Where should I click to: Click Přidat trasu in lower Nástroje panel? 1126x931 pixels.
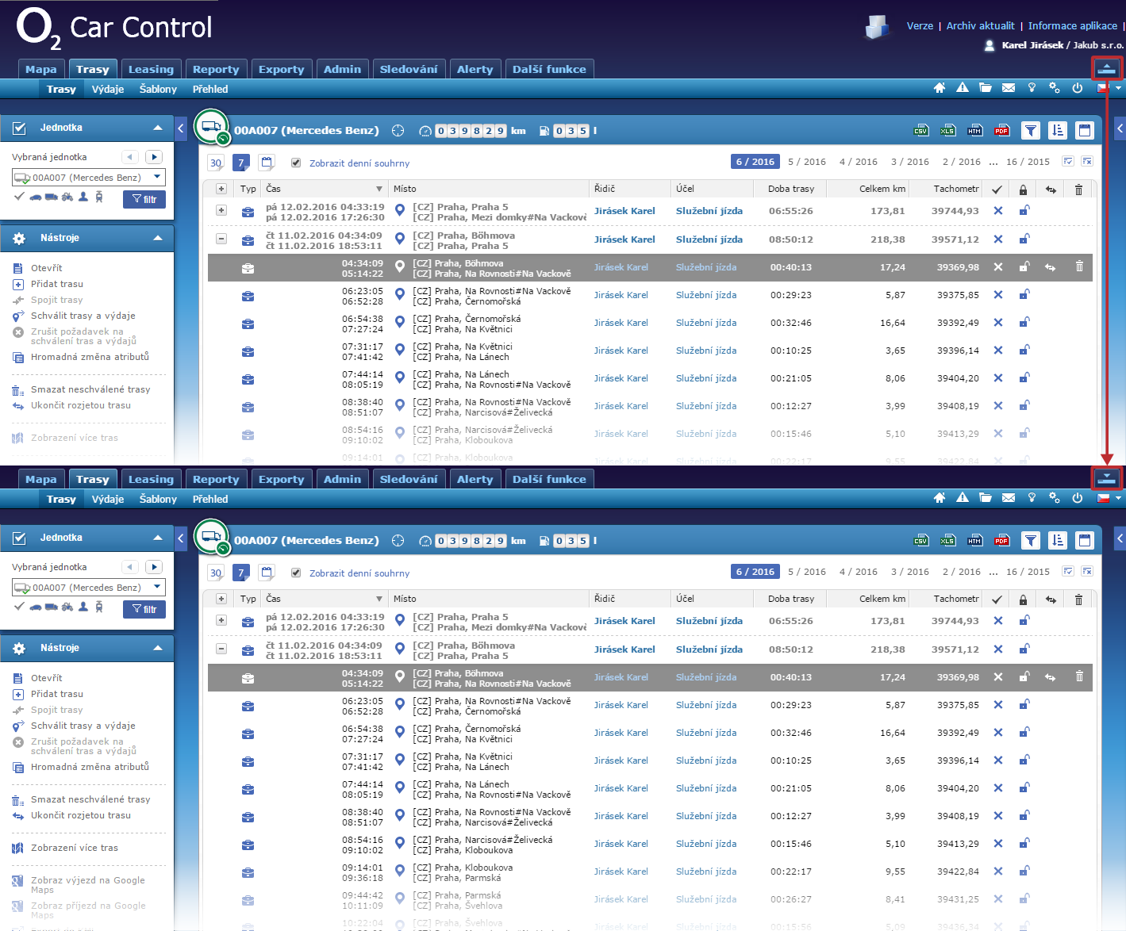pyautogui.click(x=57, y=694)
